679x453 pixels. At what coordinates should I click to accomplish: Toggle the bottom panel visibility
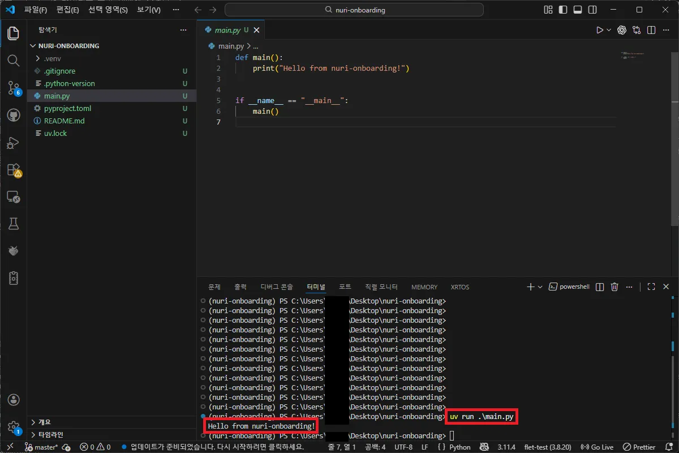pyautogui.click(x=577, y=10)
